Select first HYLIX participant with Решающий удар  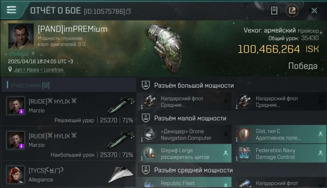(x=68, y=109)
